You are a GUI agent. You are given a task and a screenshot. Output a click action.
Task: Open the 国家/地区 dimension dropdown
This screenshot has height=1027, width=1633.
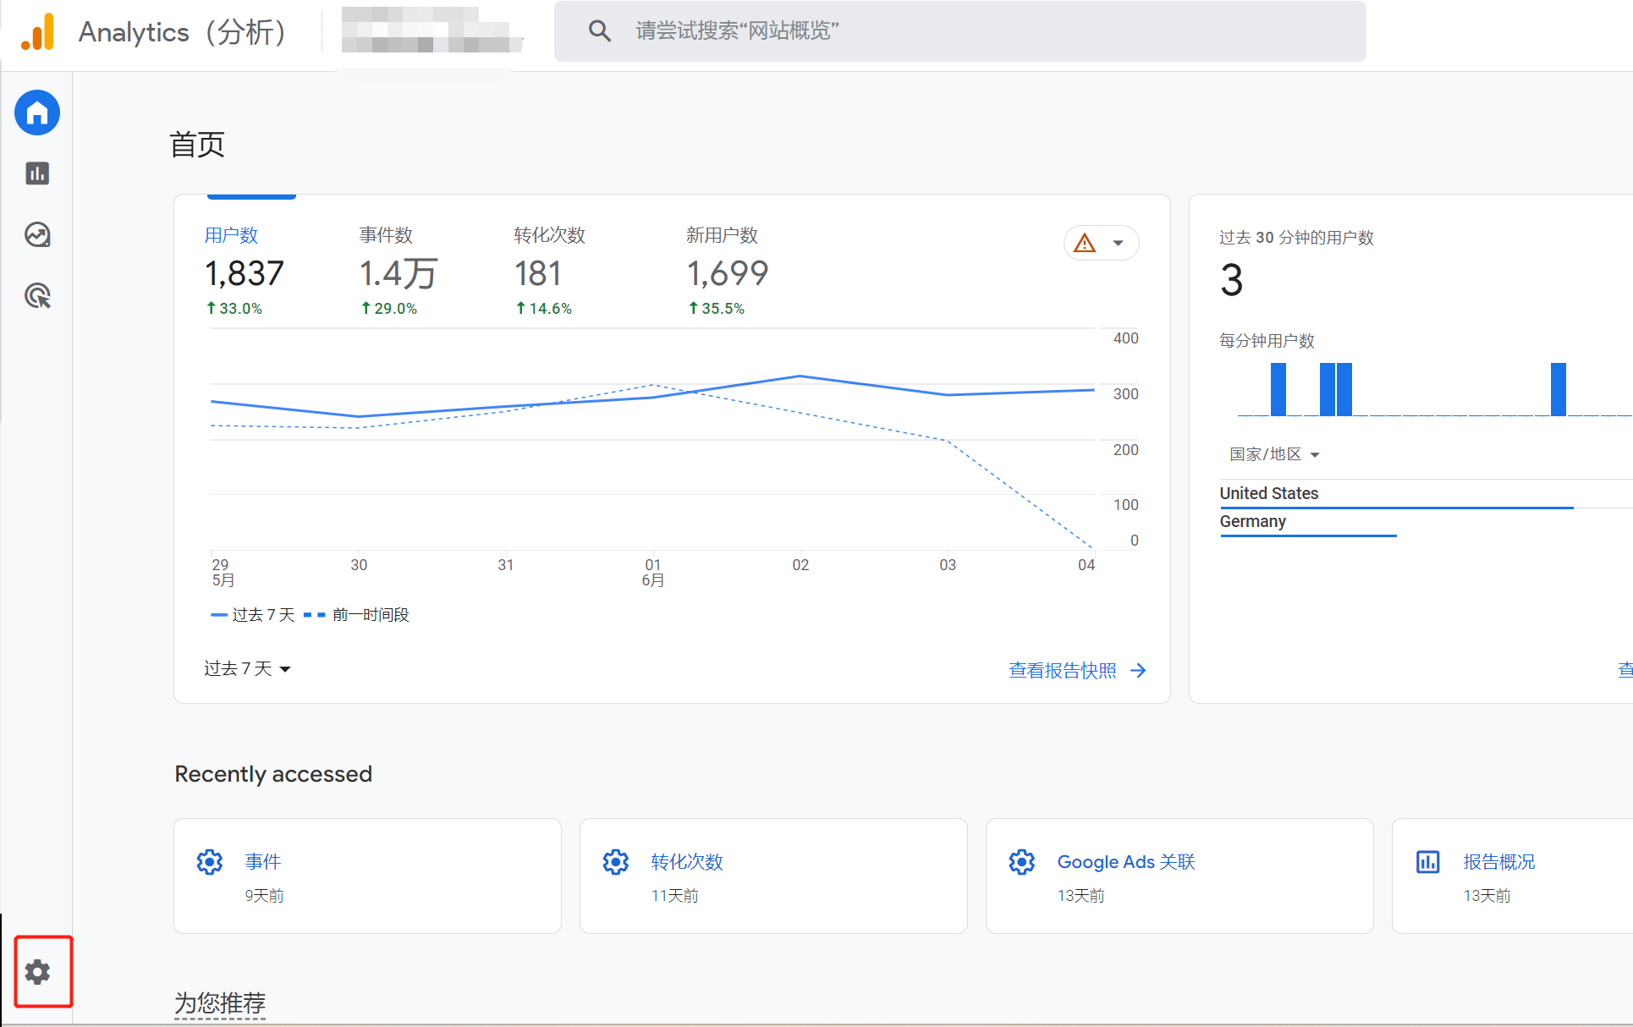[1274, 454]
